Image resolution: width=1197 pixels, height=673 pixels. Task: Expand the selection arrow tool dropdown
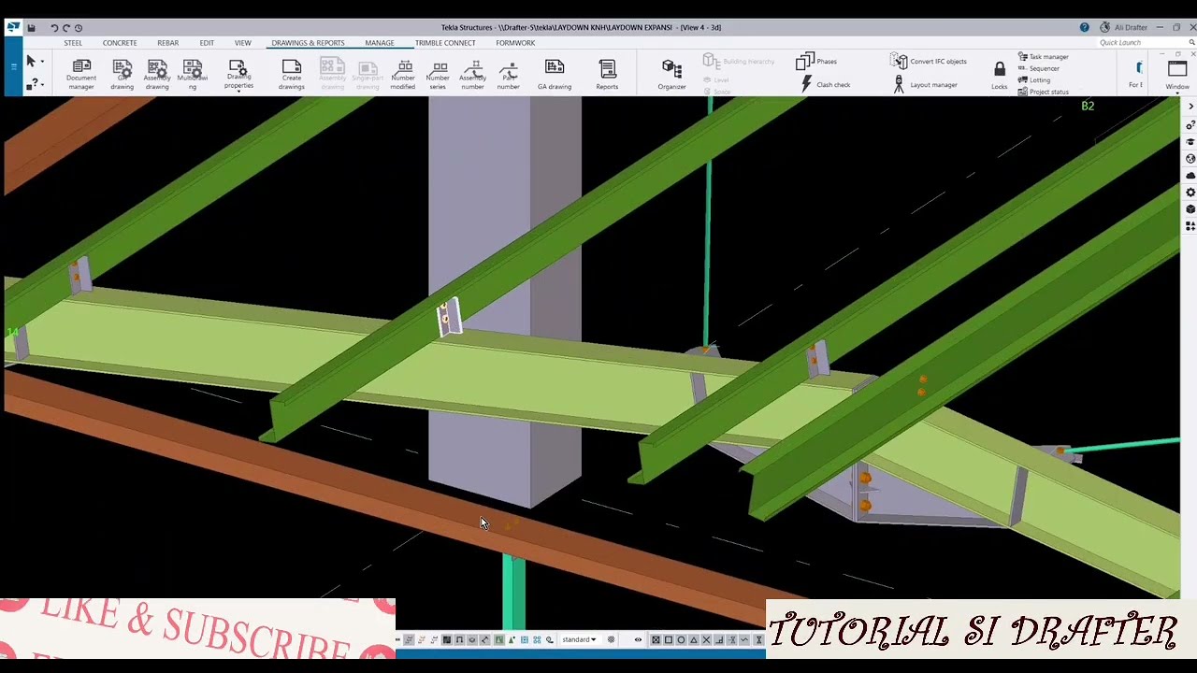42,62
